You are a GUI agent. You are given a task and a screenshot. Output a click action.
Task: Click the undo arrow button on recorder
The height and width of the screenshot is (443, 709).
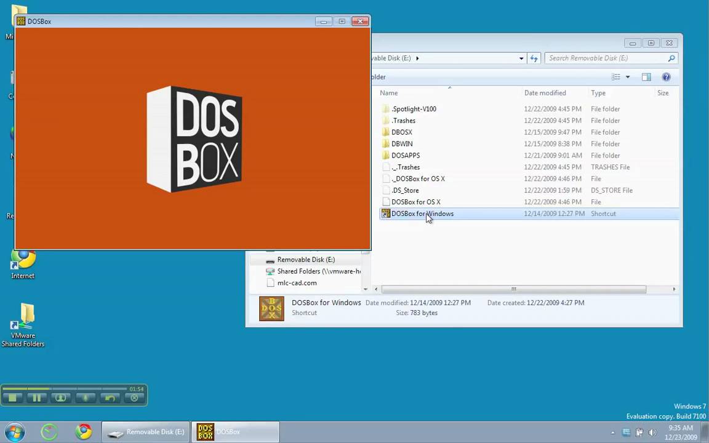[x=110, y=398]
